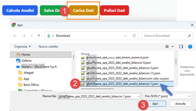Click the OneDrive cloud icon

pos(18,67)
